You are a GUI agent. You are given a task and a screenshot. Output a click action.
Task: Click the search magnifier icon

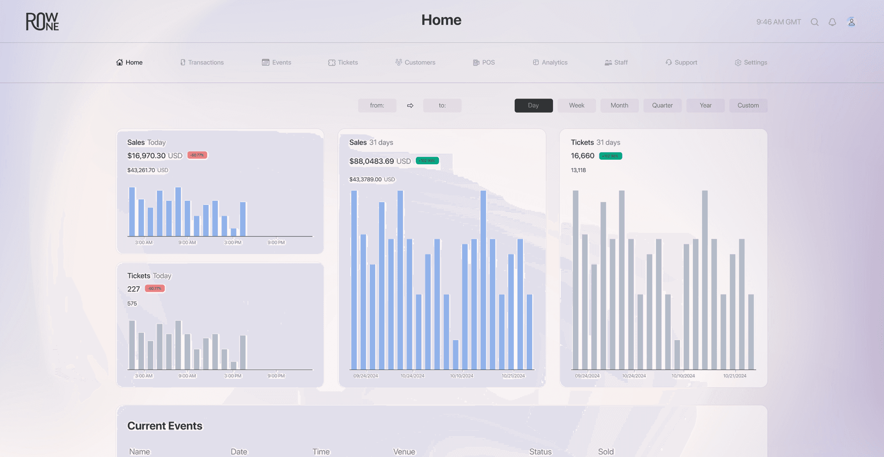pyautogui.click(x=814, y=22)
